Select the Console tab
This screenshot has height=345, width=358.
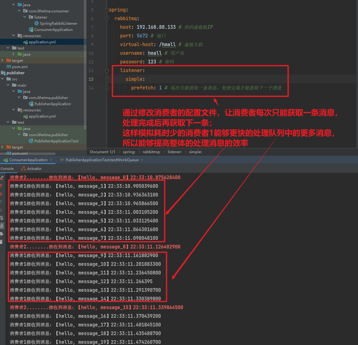click(x=7, y=169)
